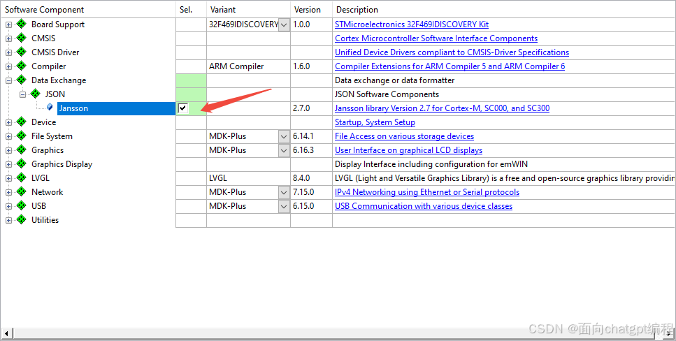This screenshot has height=341, width=676.
Task: Click the JSON Software Components description
Action: pos(387,94)
